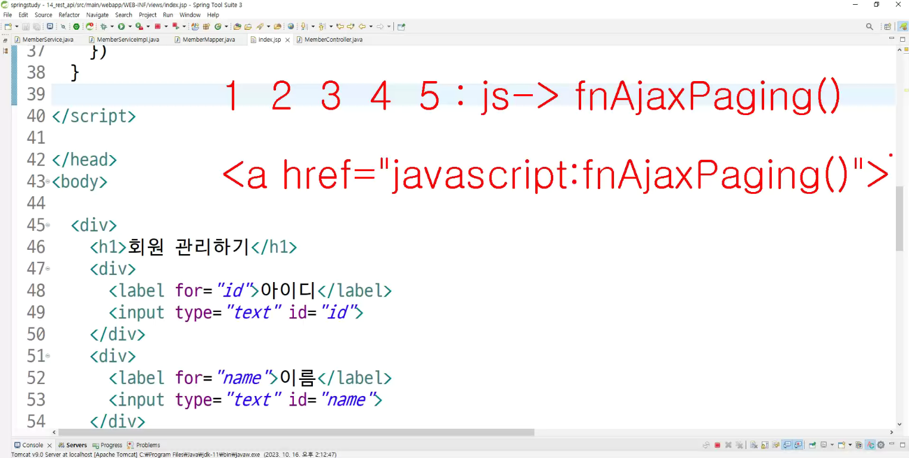The width and height of the screenshot is (909, 458).
Task: Toggle show console on standard out
Action: coord(787,445)
